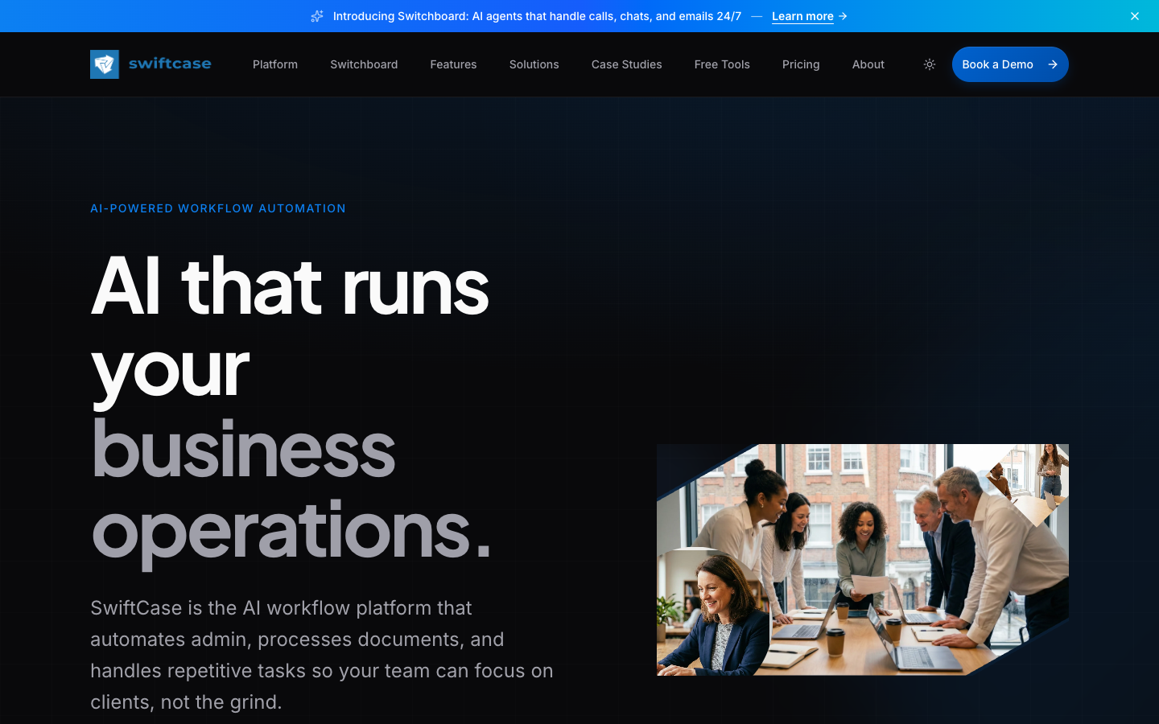Click the Learn more link about Switchboard
Viewport: 1159px width, 724px height.
click(x=802, y=16)
